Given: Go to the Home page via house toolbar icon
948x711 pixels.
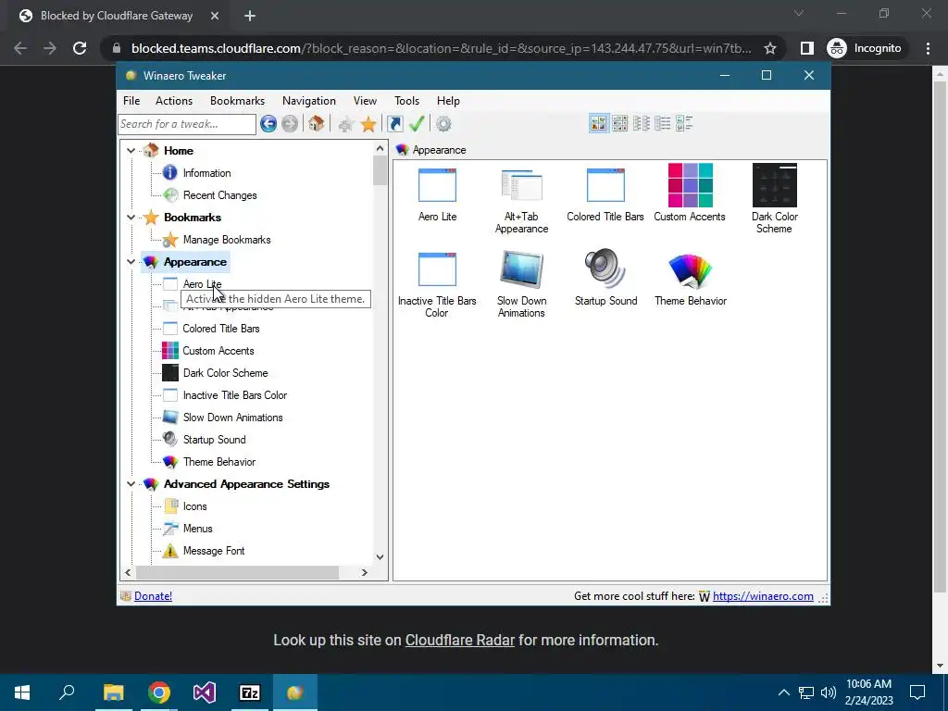Looking at the screenshot, I should click(x=317, y=124).
